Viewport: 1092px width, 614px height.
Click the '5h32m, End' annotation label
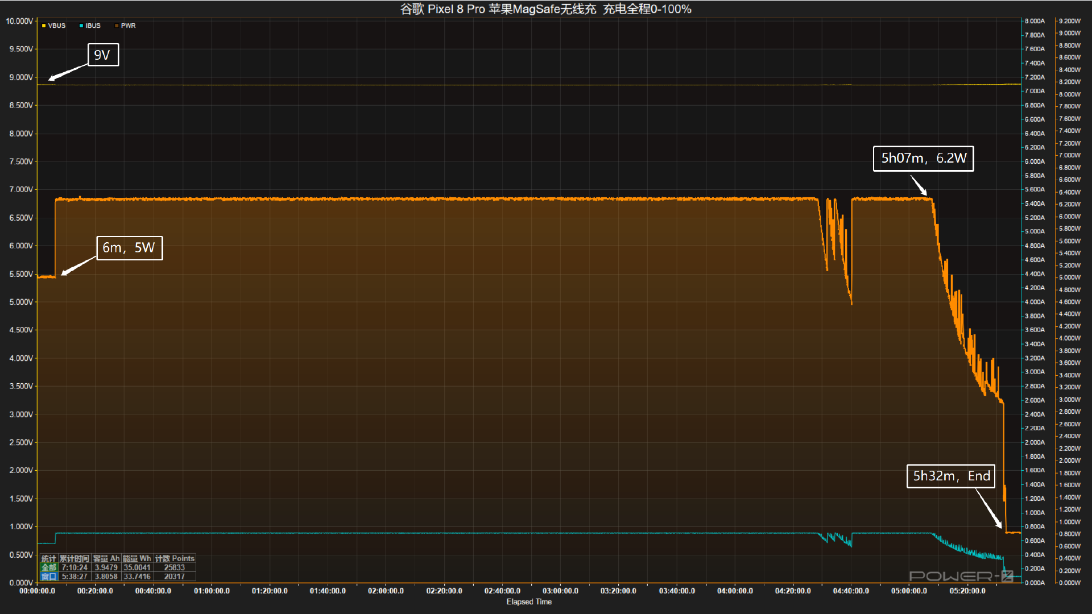tap(950, 476)
